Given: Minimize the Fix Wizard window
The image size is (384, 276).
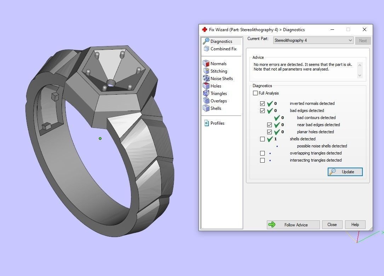Looking at the screenshot, I should coord(332,30).
